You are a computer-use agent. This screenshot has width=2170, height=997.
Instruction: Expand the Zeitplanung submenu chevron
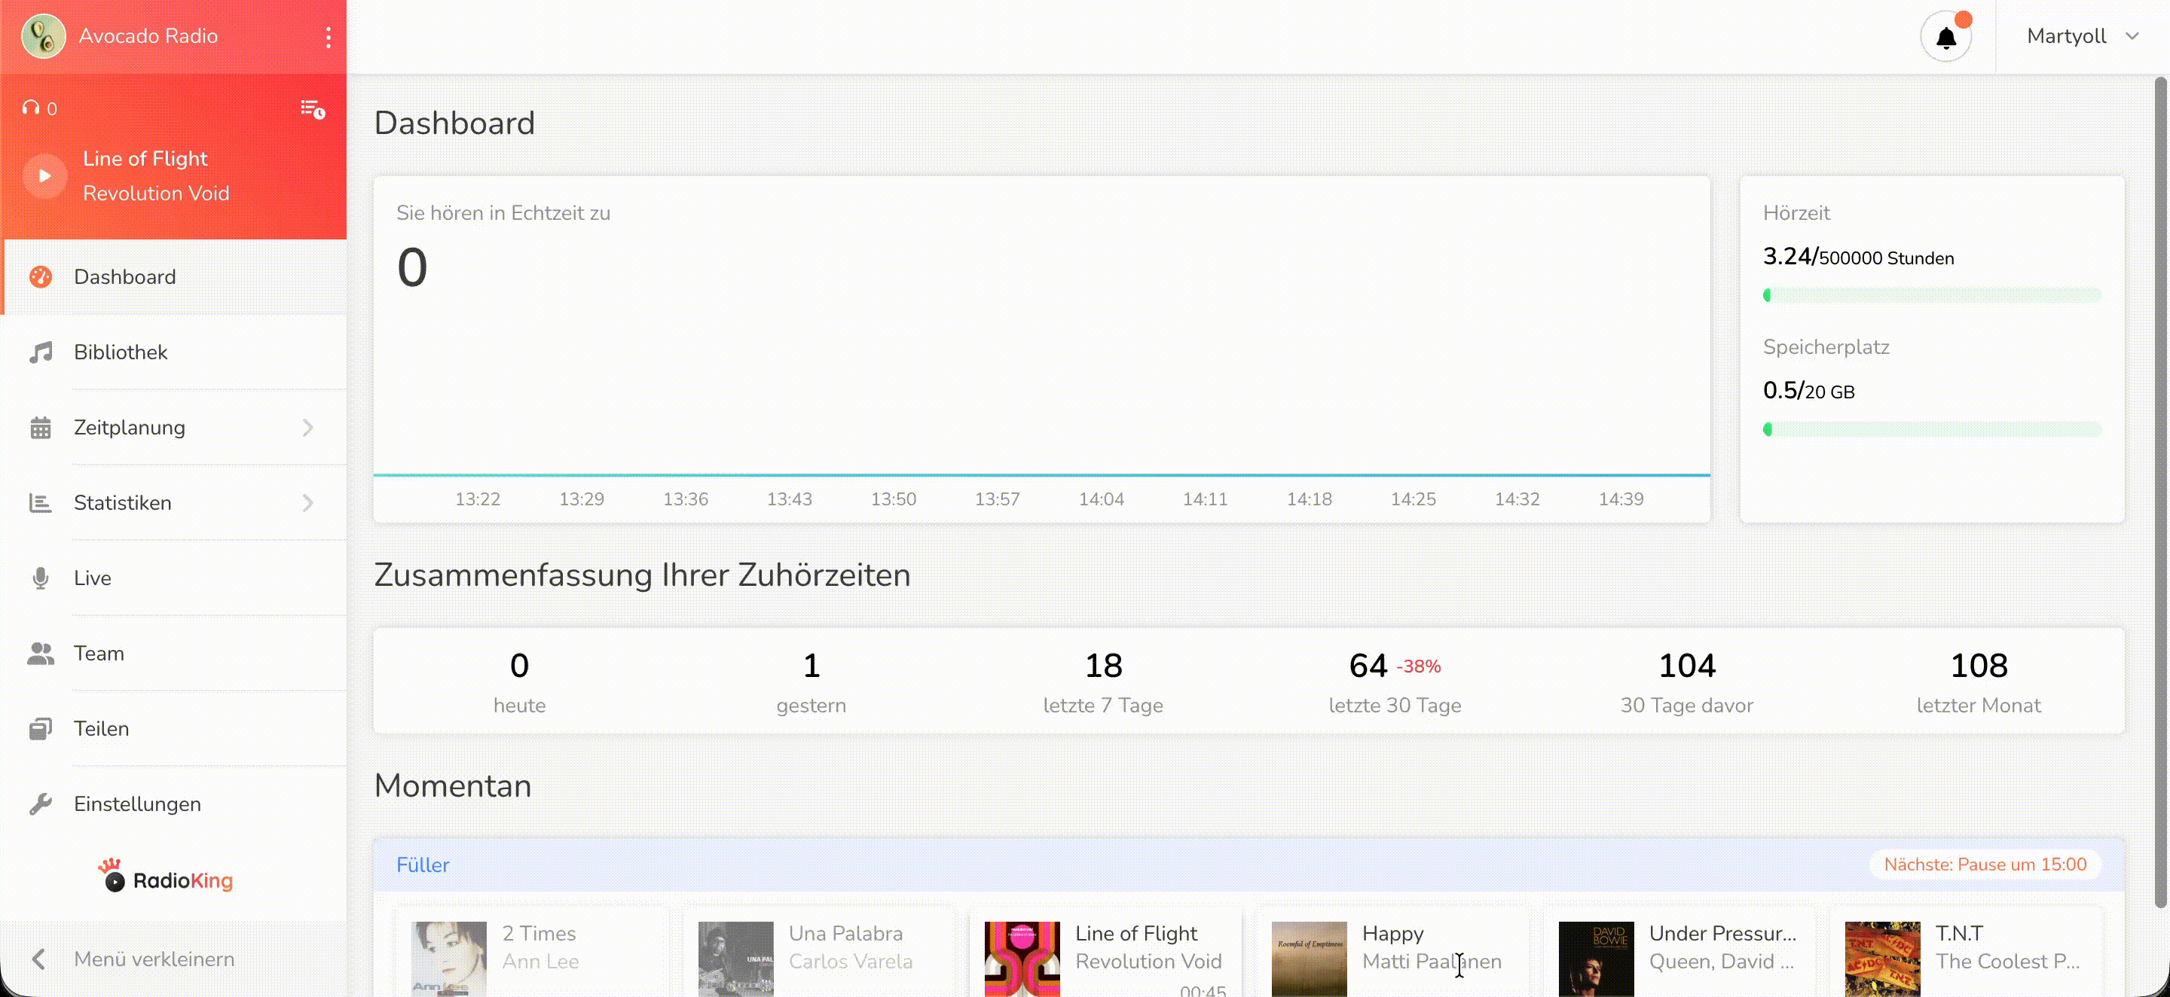pos(307,428)
